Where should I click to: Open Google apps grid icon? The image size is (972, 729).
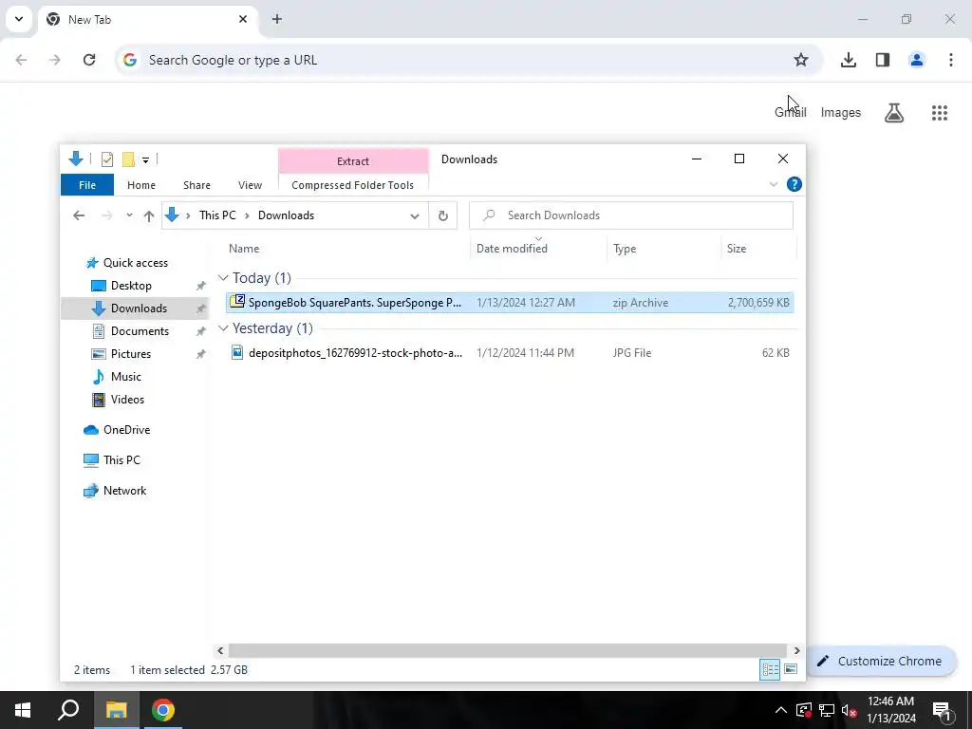939,112
